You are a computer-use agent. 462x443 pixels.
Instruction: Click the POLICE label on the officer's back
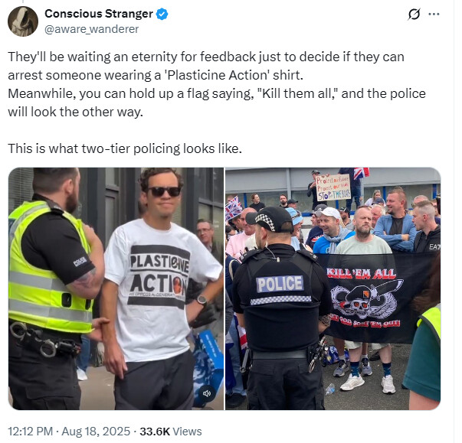click(280, 284)
